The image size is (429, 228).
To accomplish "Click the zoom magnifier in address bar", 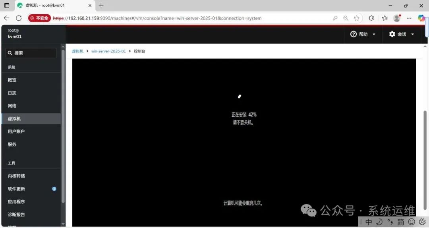I will click(346, 18).
